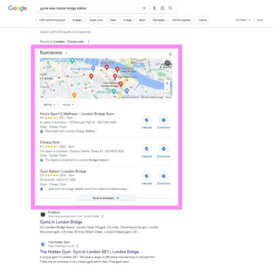Viewport: 273px width, 266px height.
Task: Open the Businesses three-dot menu
Action: pyautogui.click(x=66, y=53)
